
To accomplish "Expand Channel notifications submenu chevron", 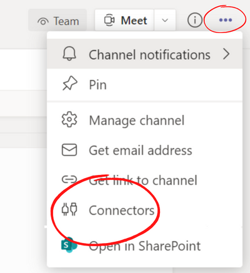I will pos(226,54).
